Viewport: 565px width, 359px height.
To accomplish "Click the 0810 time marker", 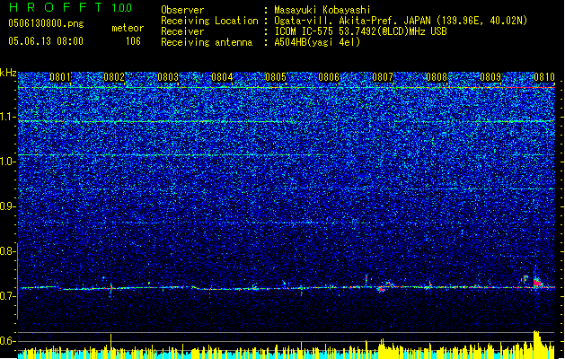I will 544,77.
